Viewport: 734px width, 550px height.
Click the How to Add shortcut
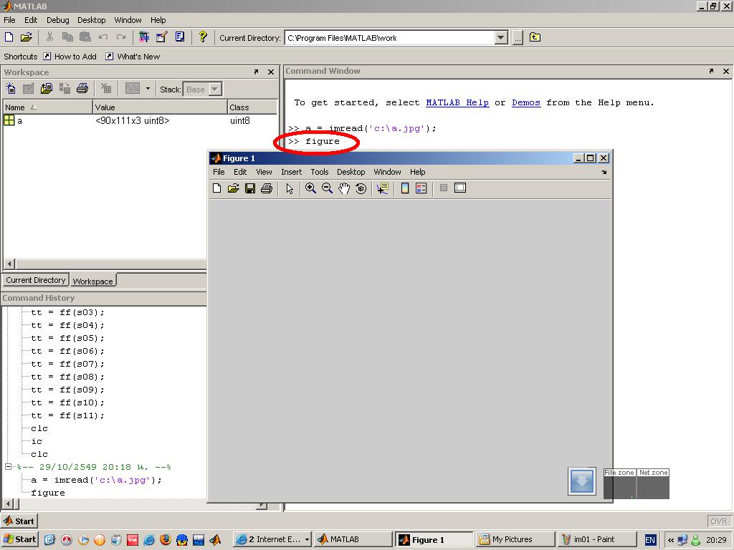[x=70, y=57]
